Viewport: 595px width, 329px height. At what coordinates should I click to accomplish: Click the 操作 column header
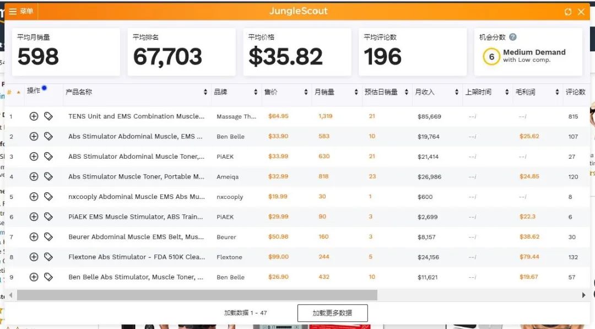point(34,91)
